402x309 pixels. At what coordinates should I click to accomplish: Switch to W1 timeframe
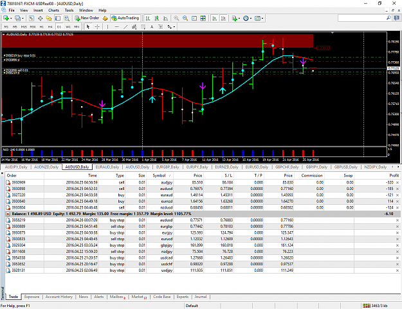68,26
